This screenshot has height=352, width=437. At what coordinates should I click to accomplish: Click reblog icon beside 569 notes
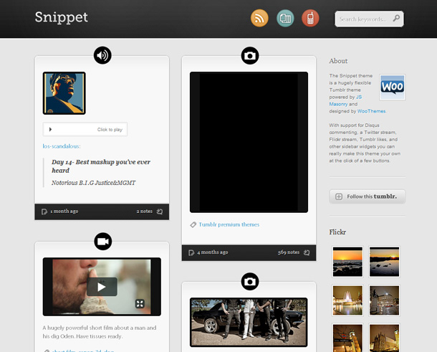307,252
